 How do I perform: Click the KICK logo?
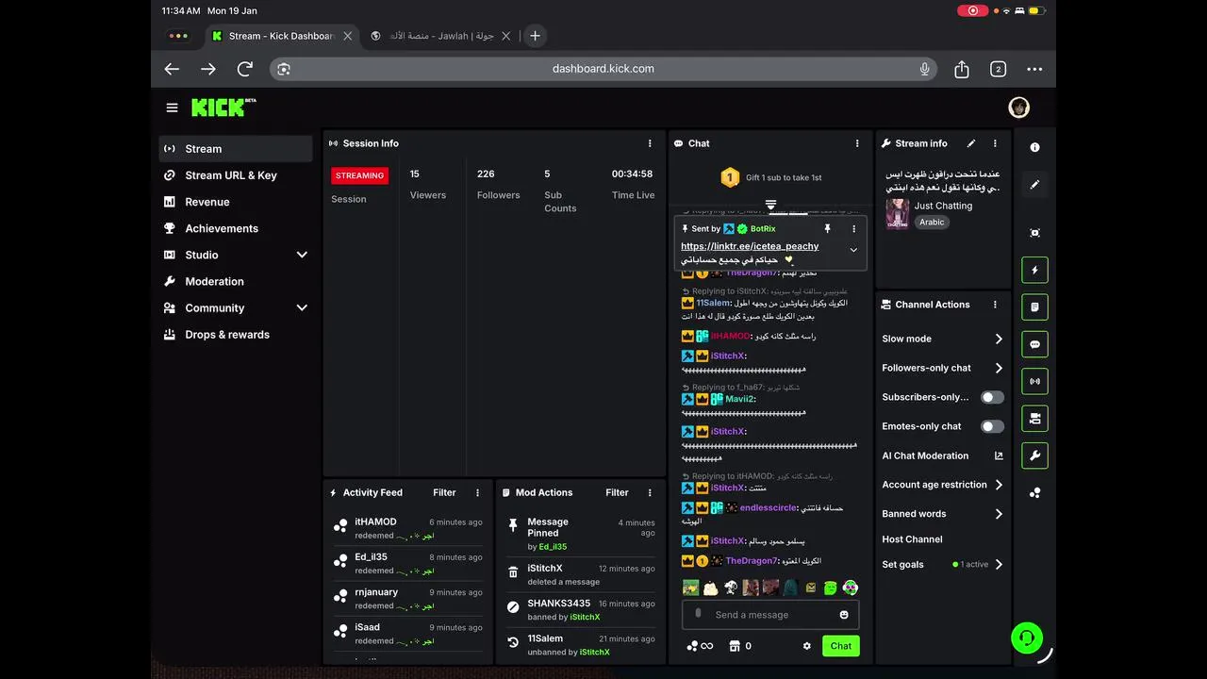click(223, 108)
